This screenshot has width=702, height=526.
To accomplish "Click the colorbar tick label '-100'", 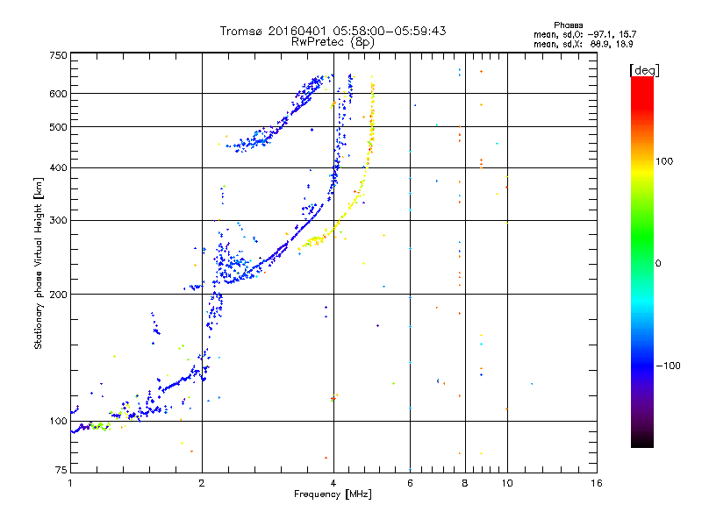I will (x=668, y=366).
